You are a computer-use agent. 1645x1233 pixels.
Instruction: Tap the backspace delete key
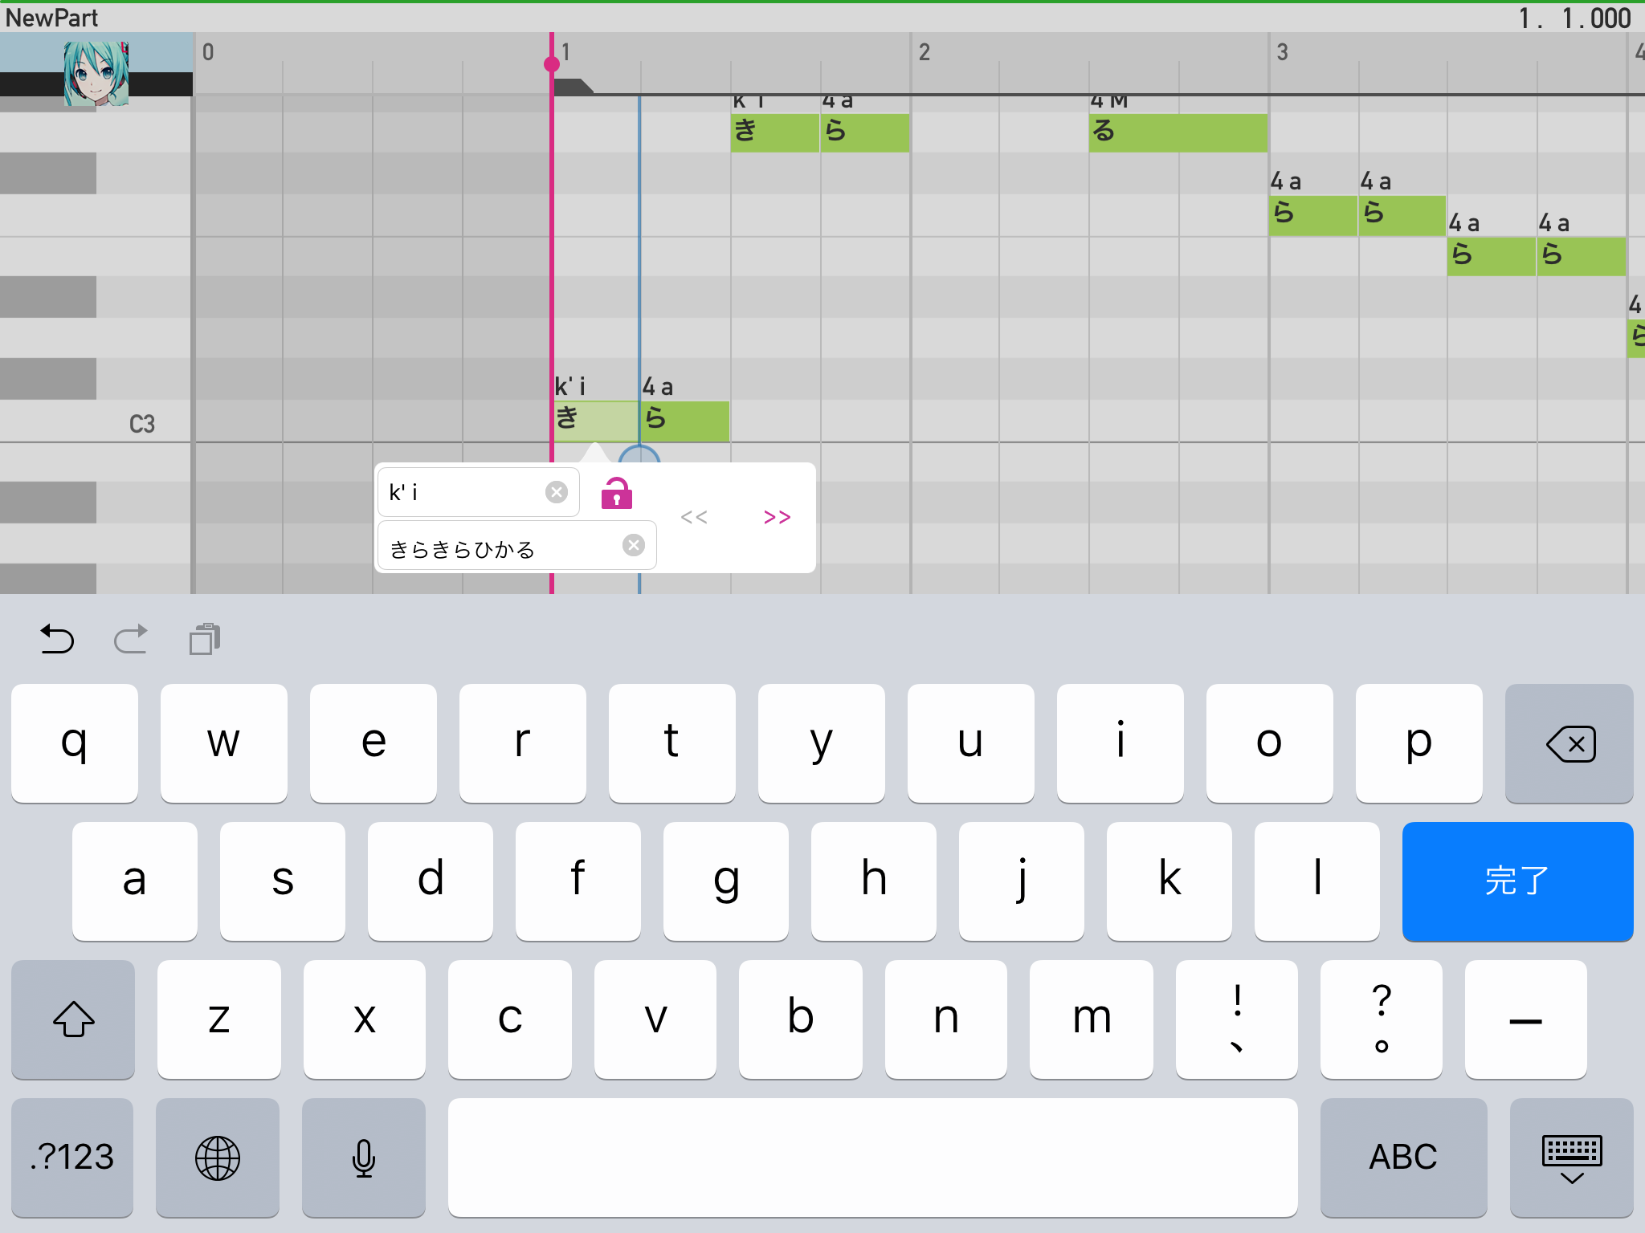(x=1569, y=743)
